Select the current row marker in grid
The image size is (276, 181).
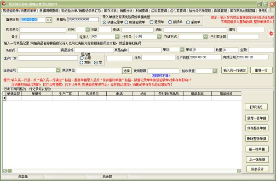5,98
